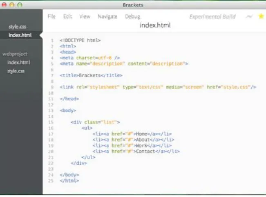266x197 pixels.
Task: Click the div class list line
Action: pos(95,122)
